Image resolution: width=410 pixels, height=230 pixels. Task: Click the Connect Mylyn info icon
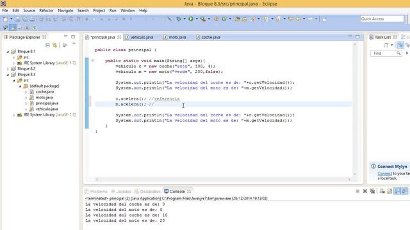(373, 166)
